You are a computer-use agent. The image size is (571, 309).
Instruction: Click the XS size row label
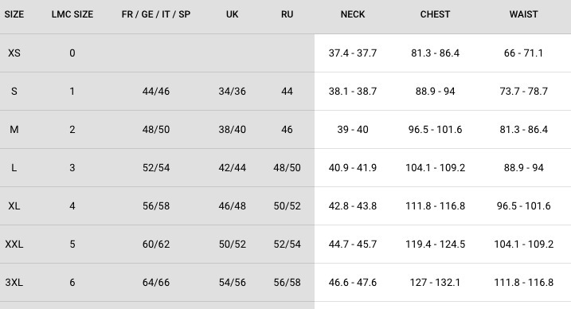coord(14,53)
